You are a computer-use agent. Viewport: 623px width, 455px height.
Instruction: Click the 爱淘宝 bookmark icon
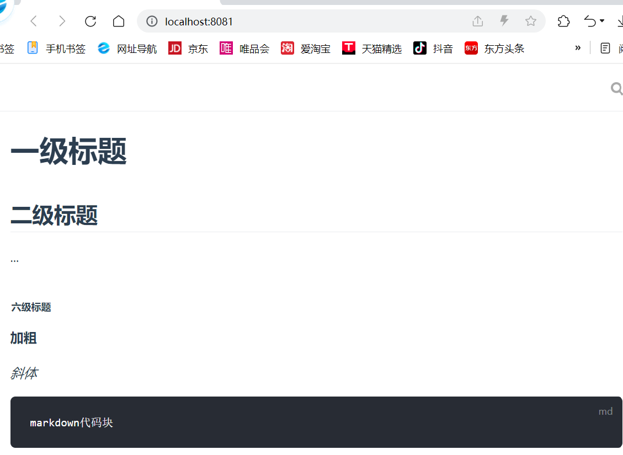tap(287, 48)
